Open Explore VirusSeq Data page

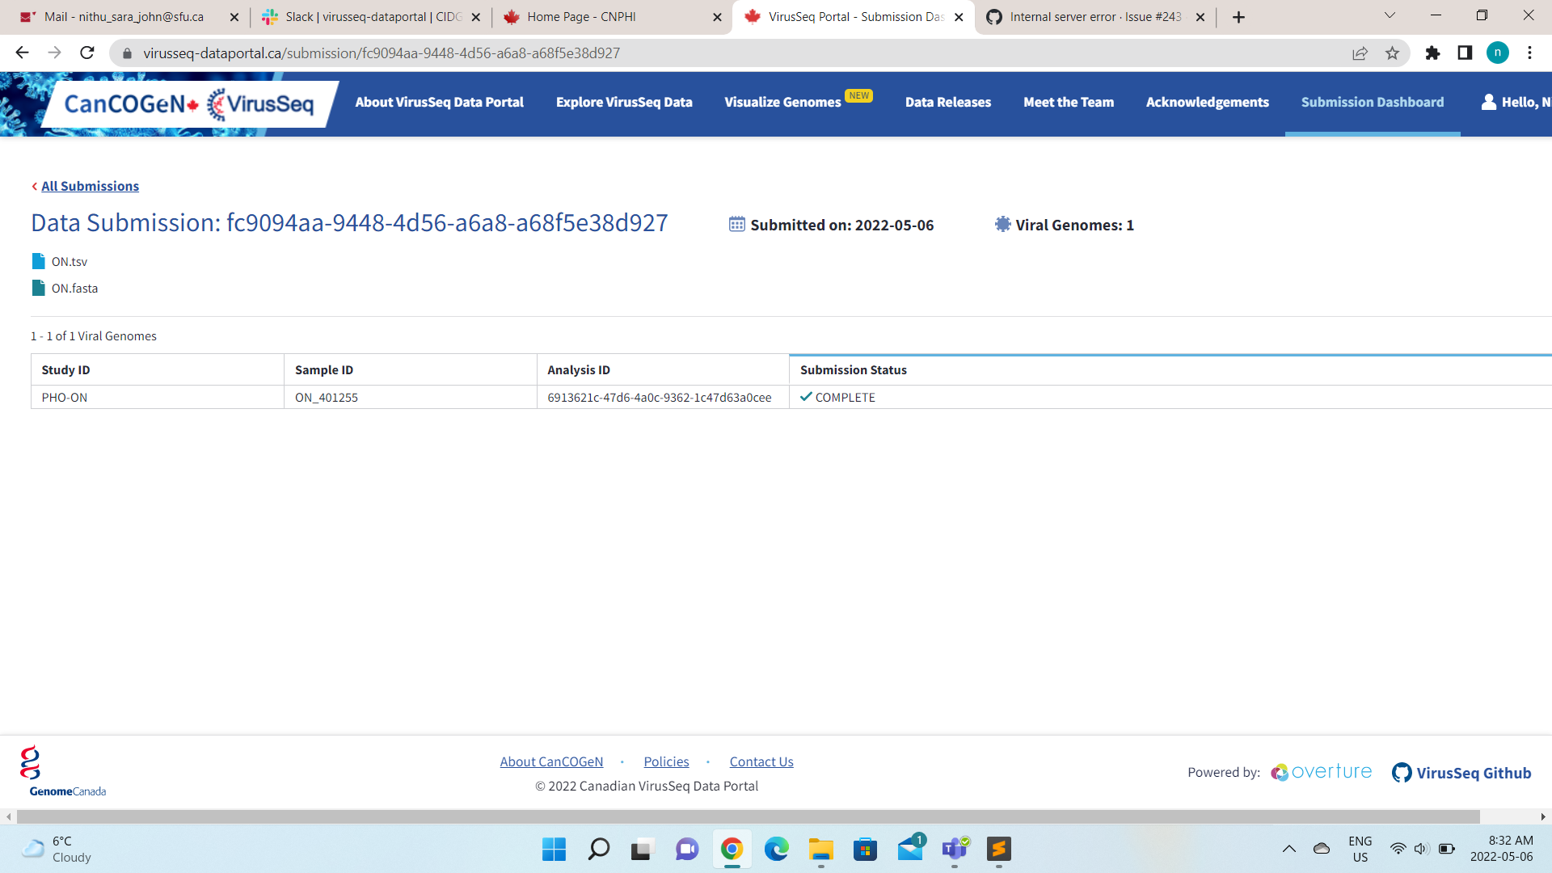(624, 102)
